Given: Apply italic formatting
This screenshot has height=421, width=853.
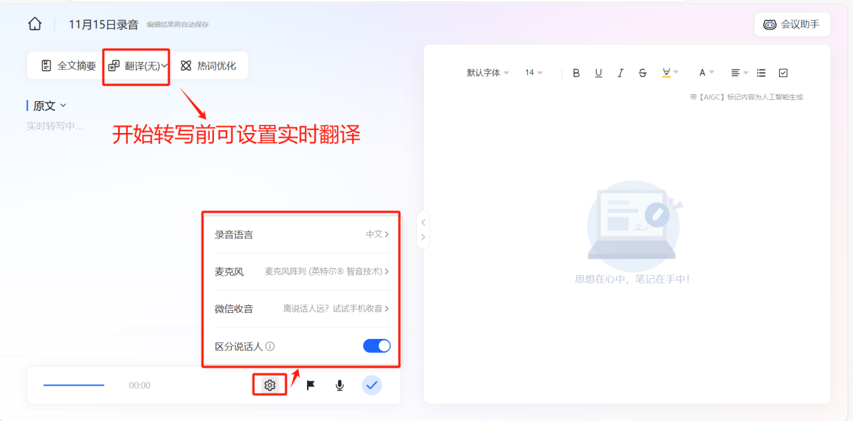Looking at the screenshot, I should (x=620, y=73).
